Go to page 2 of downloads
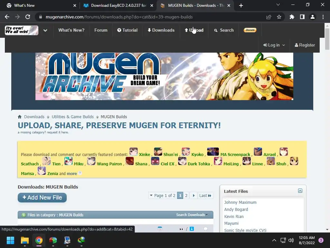 pos(186,195)
